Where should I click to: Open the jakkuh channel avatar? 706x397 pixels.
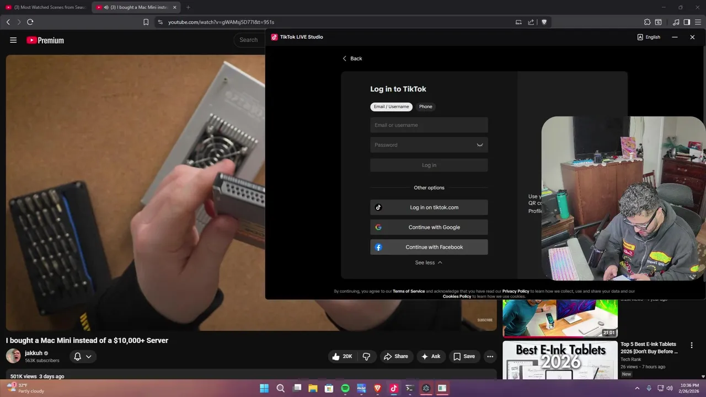[13, 356]
